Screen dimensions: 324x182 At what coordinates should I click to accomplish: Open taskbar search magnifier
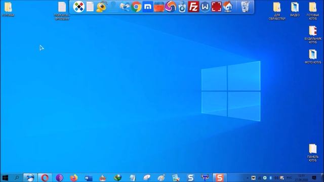pyautogui.click(x=17, y=177)
